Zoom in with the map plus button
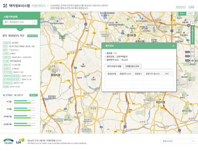The image size is (198, 151). (193, 23)
